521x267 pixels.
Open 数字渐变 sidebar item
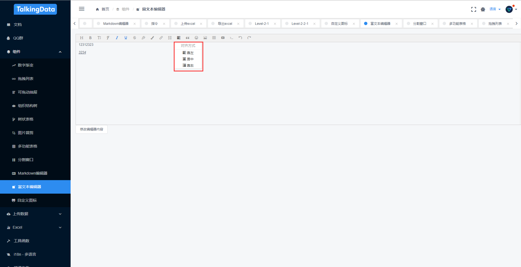pyautogui.click(x=35, y=65)
